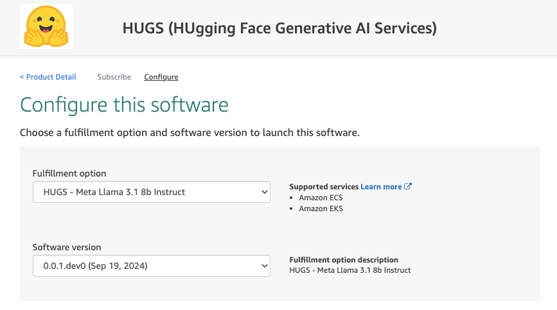Click the Configure this software heading
Image resolution: width=557 pixels, height=310 pixels.
tap(124, 105)
